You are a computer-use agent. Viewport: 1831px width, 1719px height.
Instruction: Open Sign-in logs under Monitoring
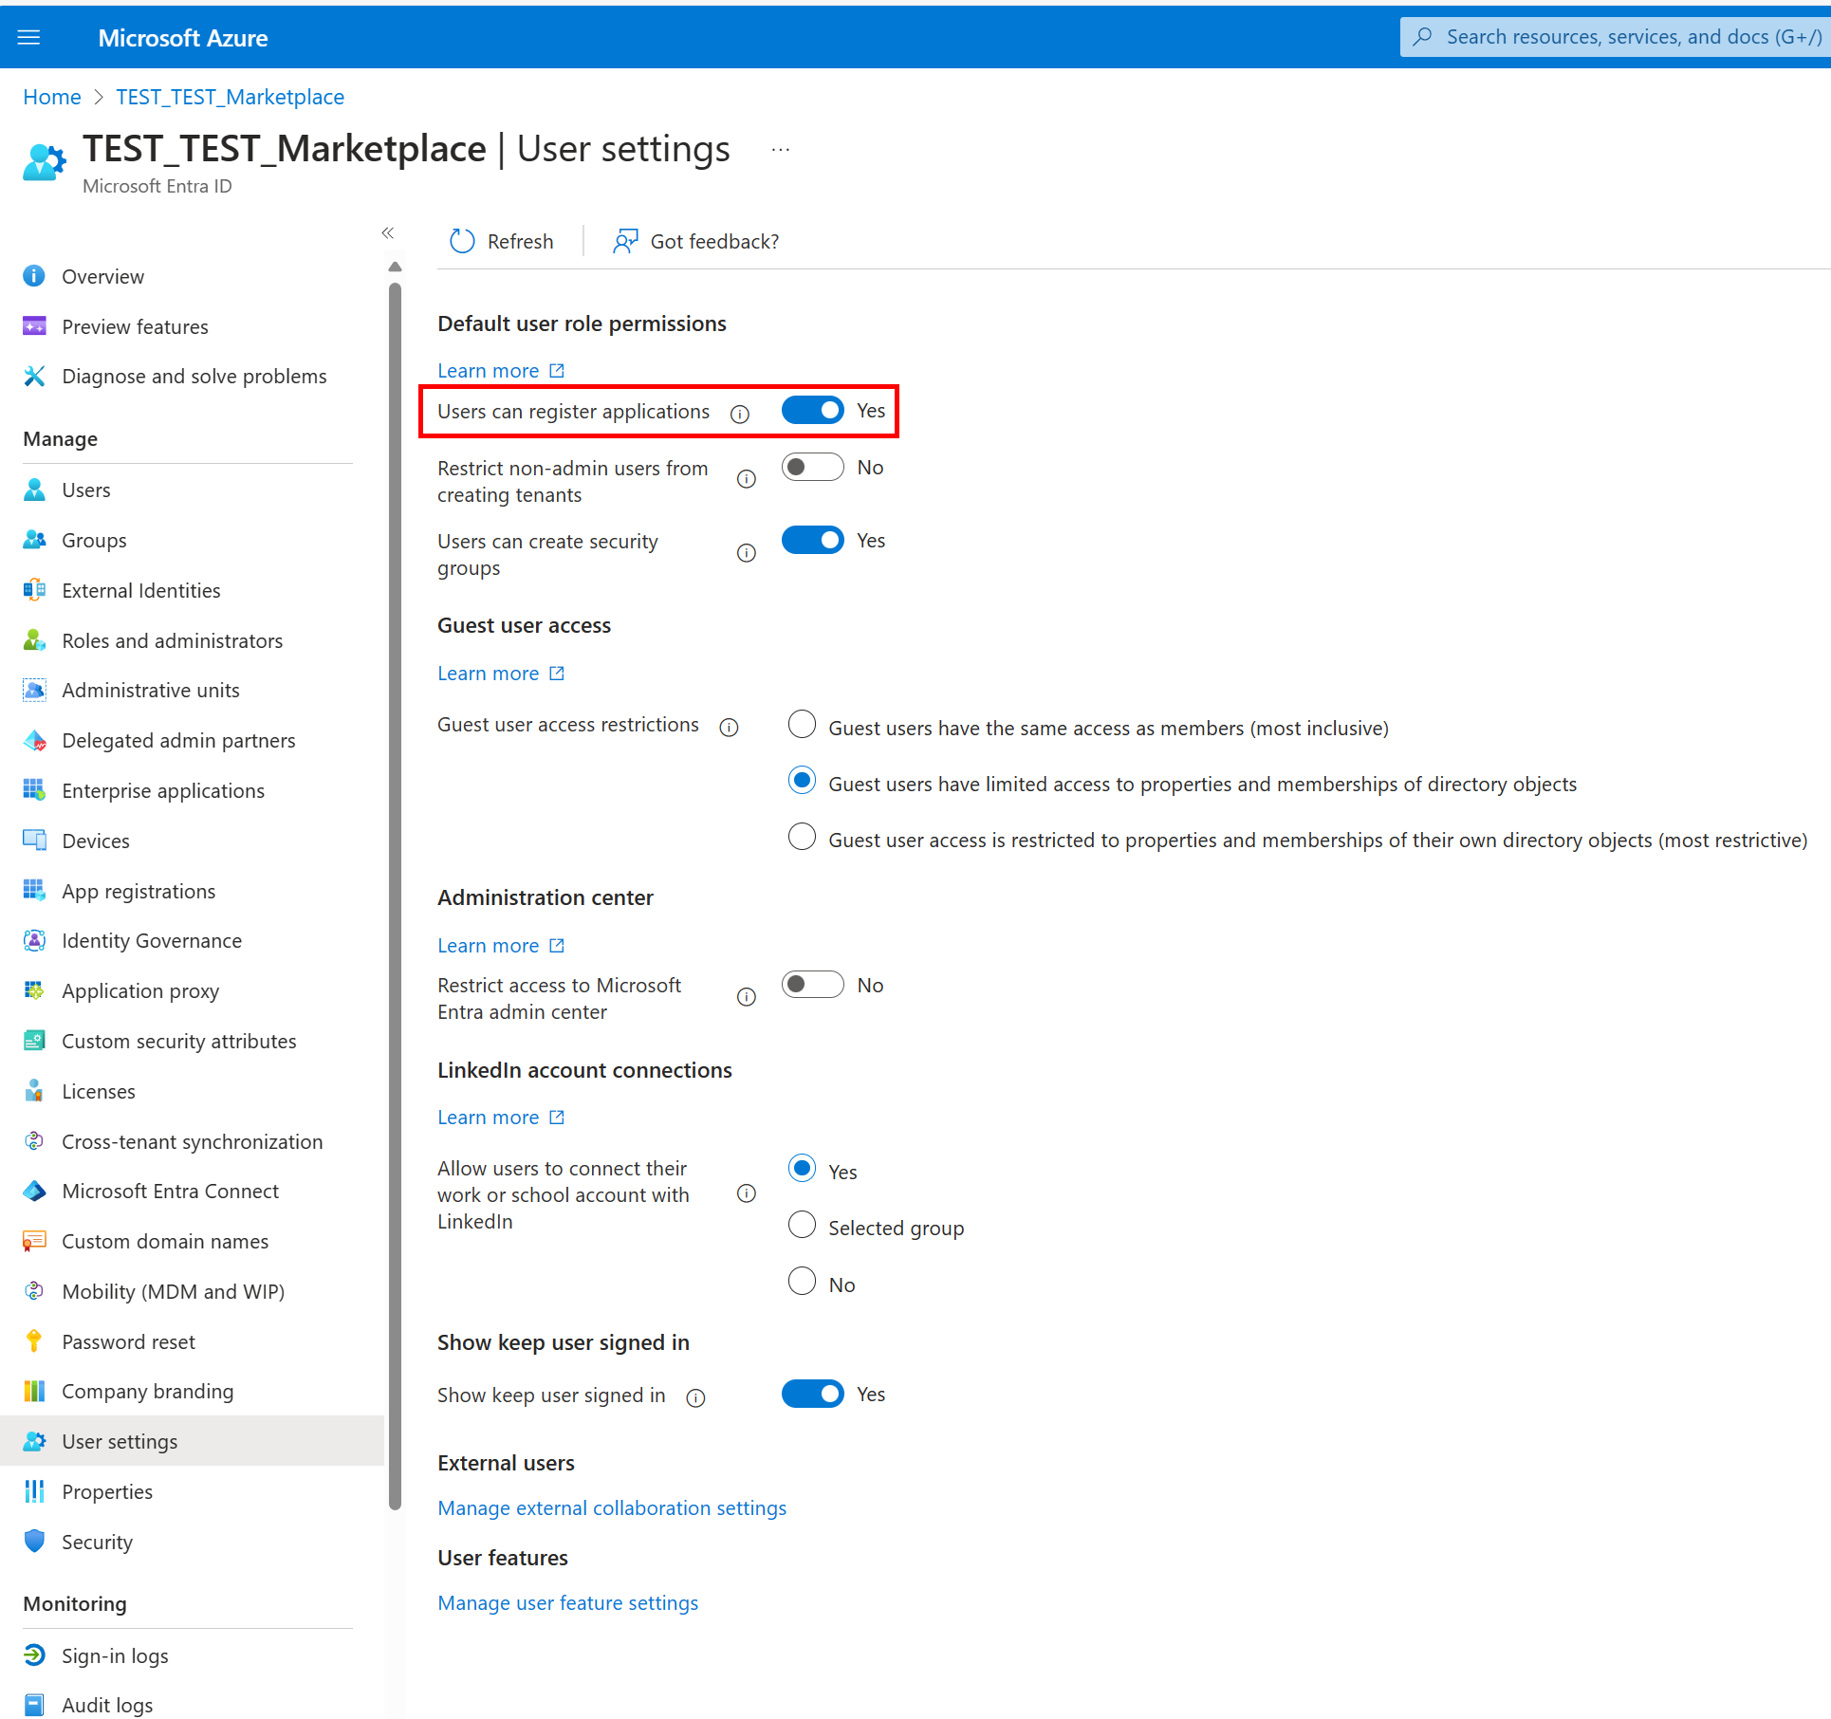coord(115,1655)
